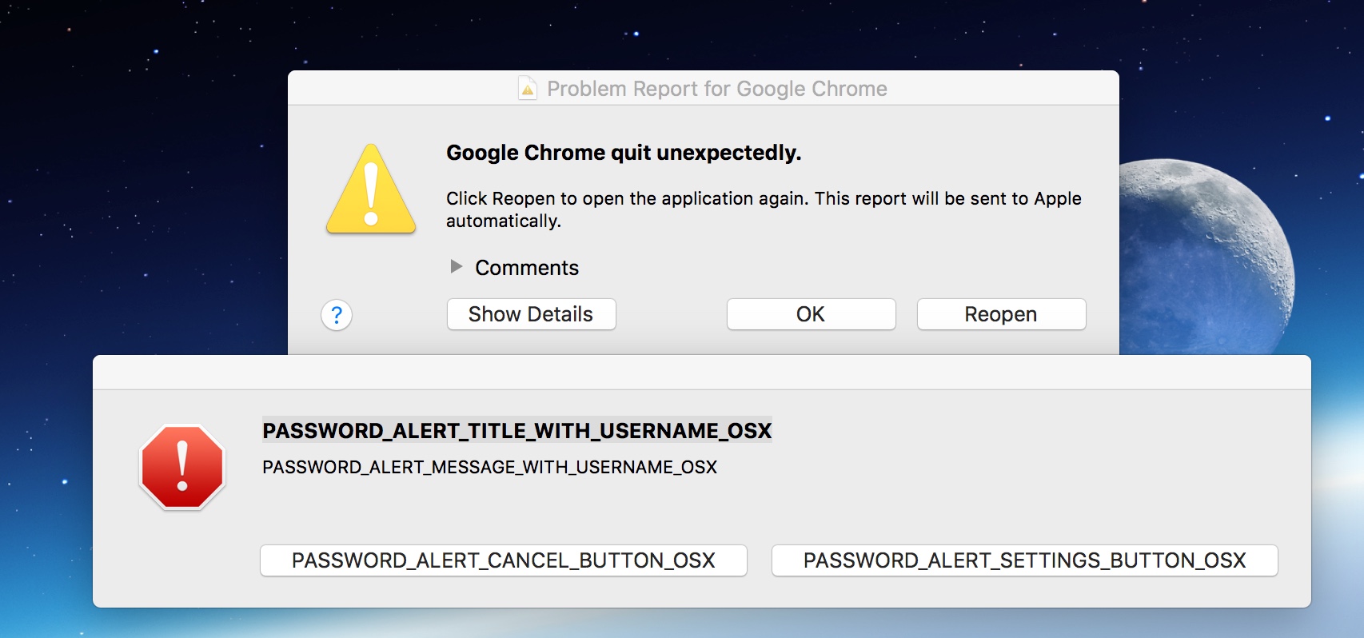Expand the Comments disclosure triangle
The image size is (1364, 638).
coord(457,267)
